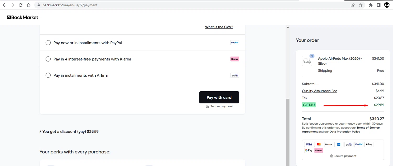Screen dimensions: 393x166
Task: Reload the current page
Action: (x=20, y=5)
